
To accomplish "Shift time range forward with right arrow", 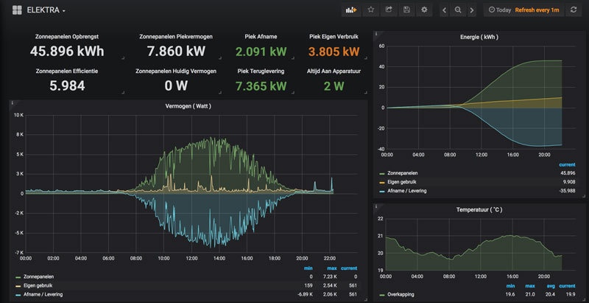I will click(472, 10).
